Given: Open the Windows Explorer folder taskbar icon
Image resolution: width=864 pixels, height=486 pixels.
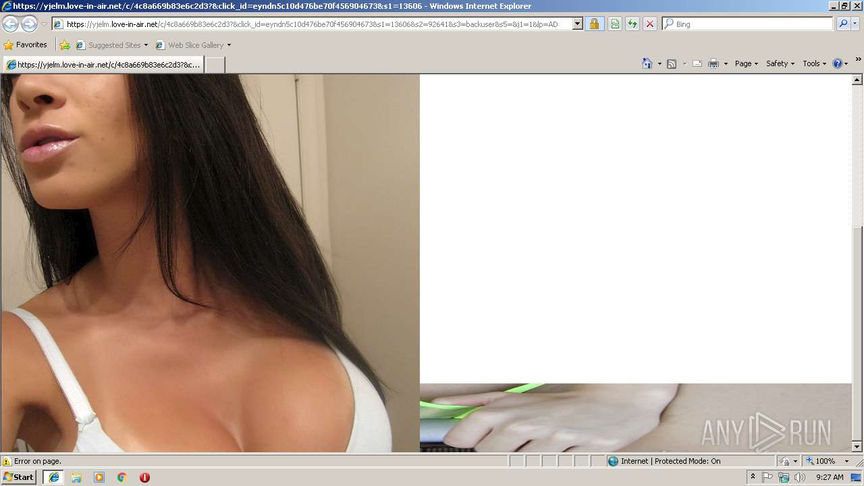Looking at the screenshot, I should (x=76, y=477).
